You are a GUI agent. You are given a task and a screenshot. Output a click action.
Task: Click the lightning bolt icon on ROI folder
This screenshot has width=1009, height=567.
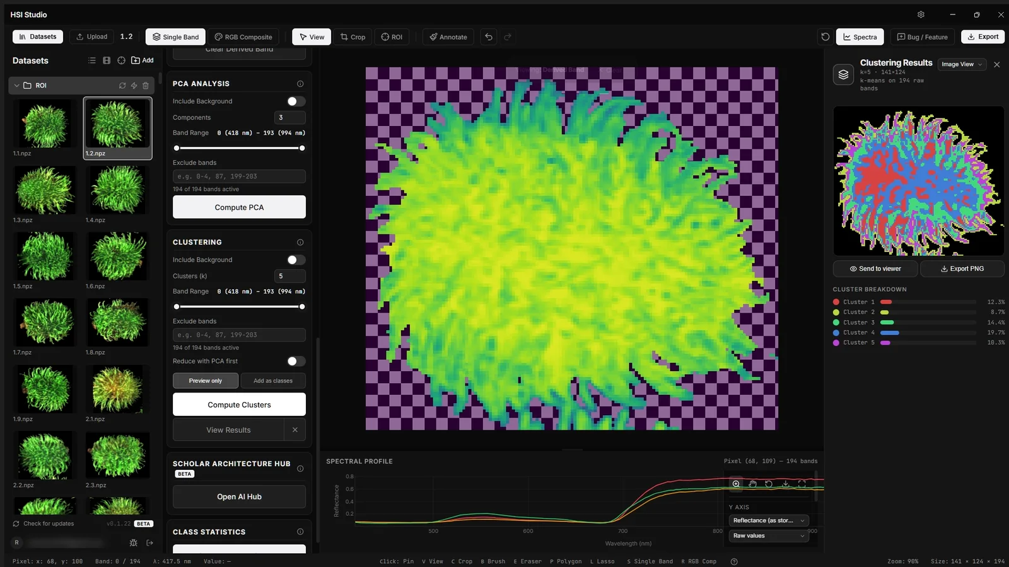pyautogui.click(x=134, y=85)
